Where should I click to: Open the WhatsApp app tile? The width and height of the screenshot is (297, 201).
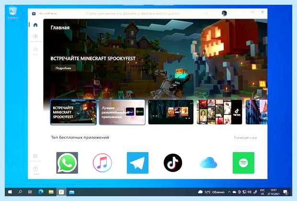tap(67, 163)
